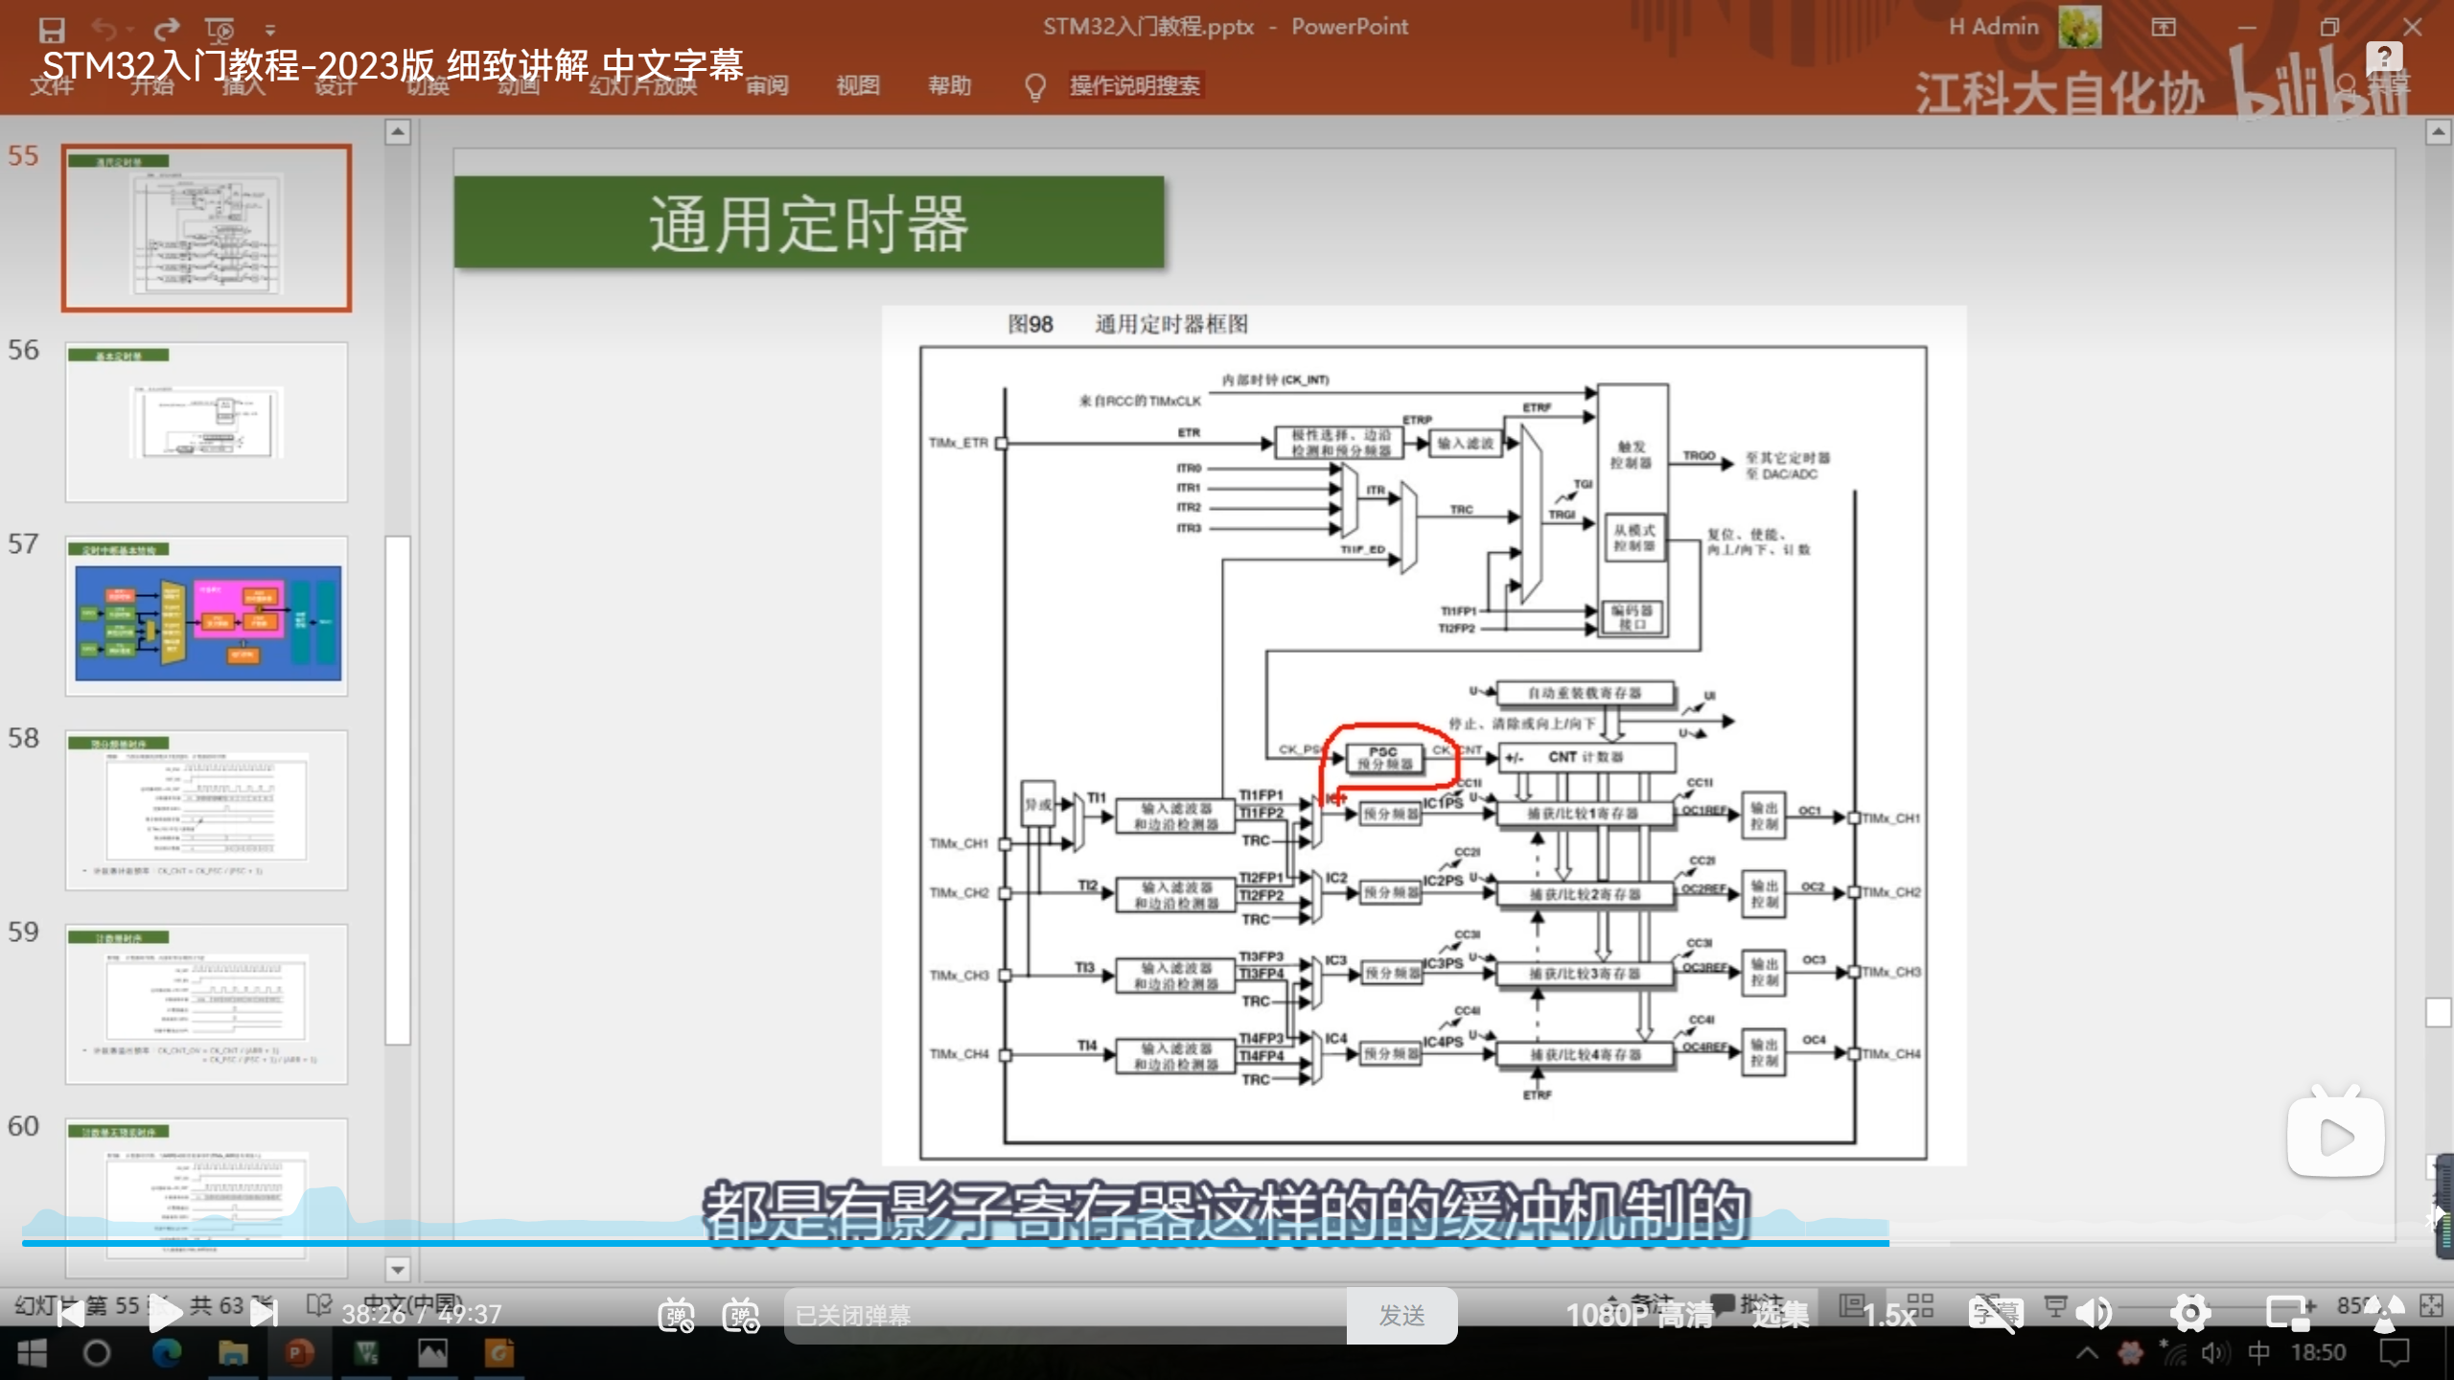Open the 选集 episode list
The image size is (2454, 1380).
coord(1780,1315)
